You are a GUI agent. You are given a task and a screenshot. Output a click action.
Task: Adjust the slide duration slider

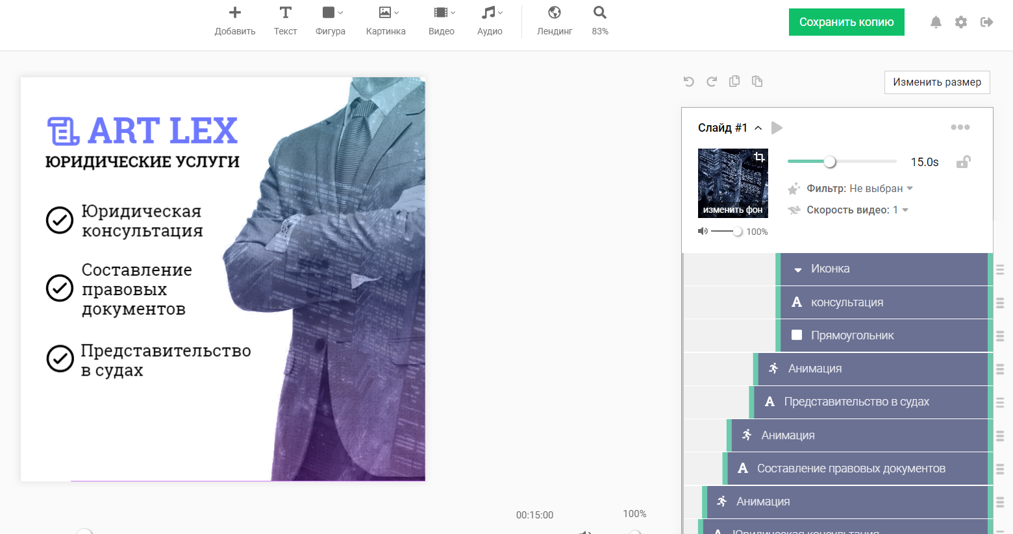pos(830,162)
